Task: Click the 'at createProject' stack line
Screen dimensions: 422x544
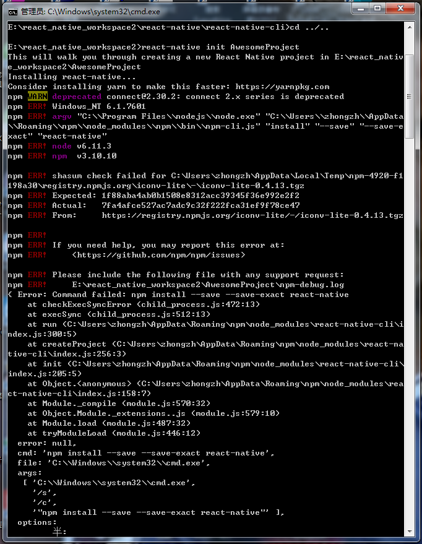Action: coord(205,349)
